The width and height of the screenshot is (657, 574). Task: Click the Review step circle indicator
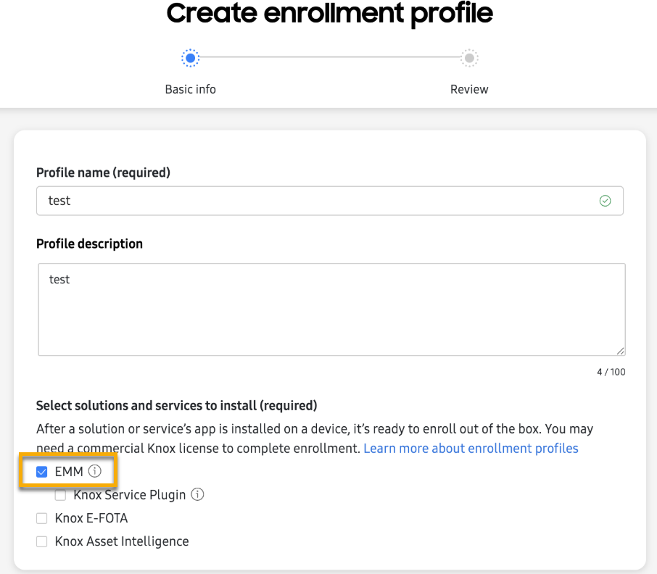click(469, 58)
